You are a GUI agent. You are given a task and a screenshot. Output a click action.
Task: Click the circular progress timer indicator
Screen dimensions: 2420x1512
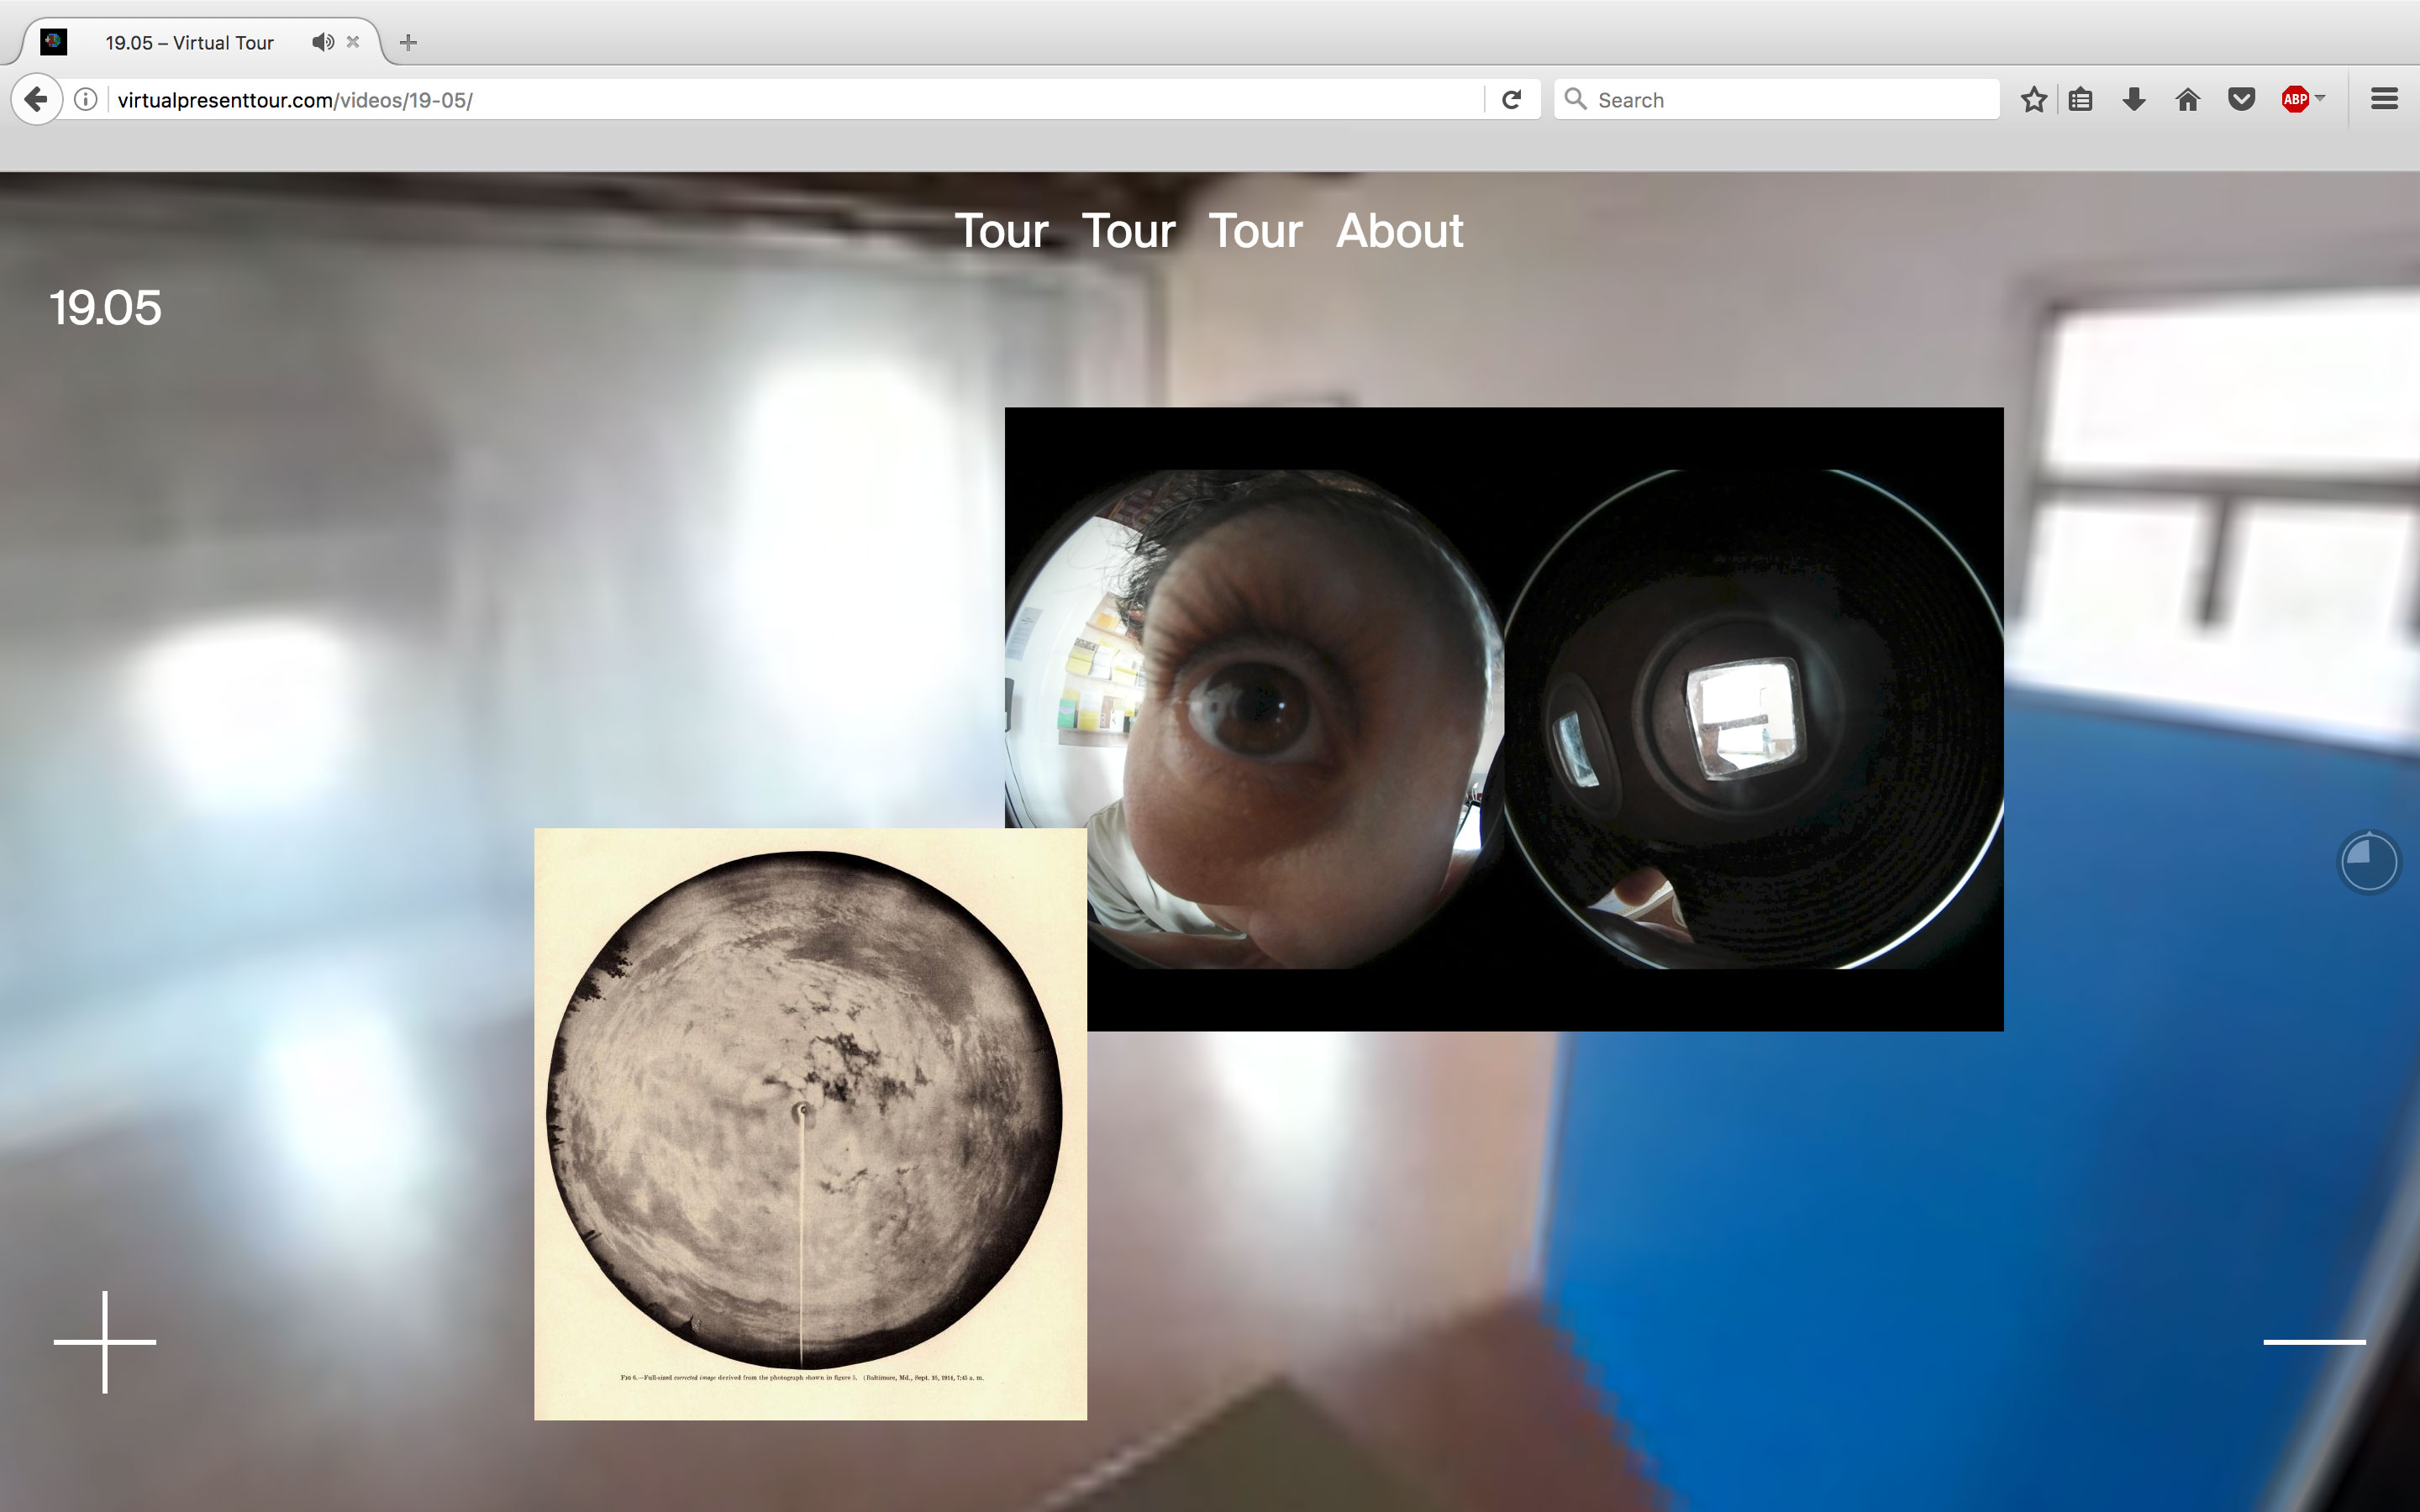[x=2368, y=861]
